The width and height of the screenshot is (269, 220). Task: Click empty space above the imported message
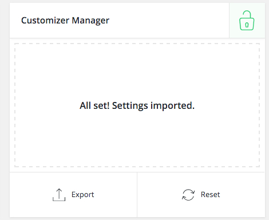coord(137,73)
